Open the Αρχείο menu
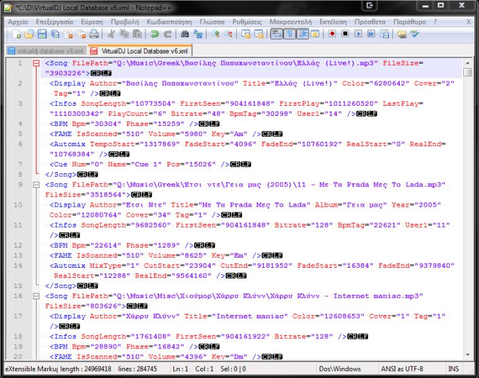 [18, 22]
